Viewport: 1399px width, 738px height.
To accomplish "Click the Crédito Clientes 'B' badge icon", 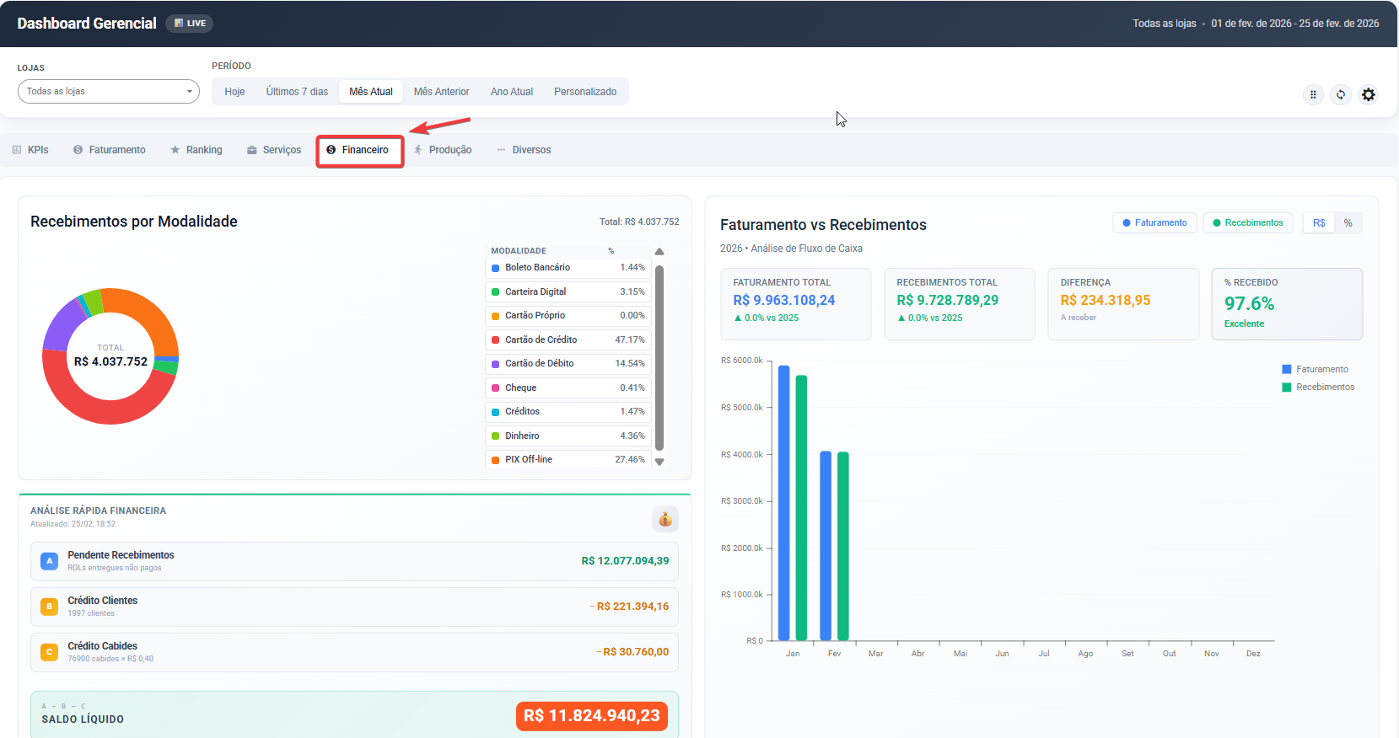I will pyautogui.click(x=49, y=607).
